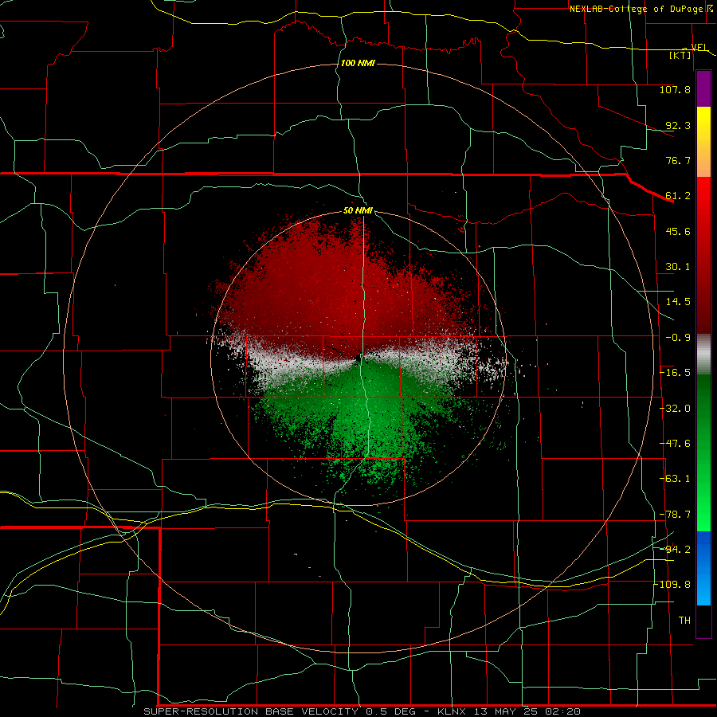Click the NEXLAB-College of DuPage credit text

coord(636,9)
